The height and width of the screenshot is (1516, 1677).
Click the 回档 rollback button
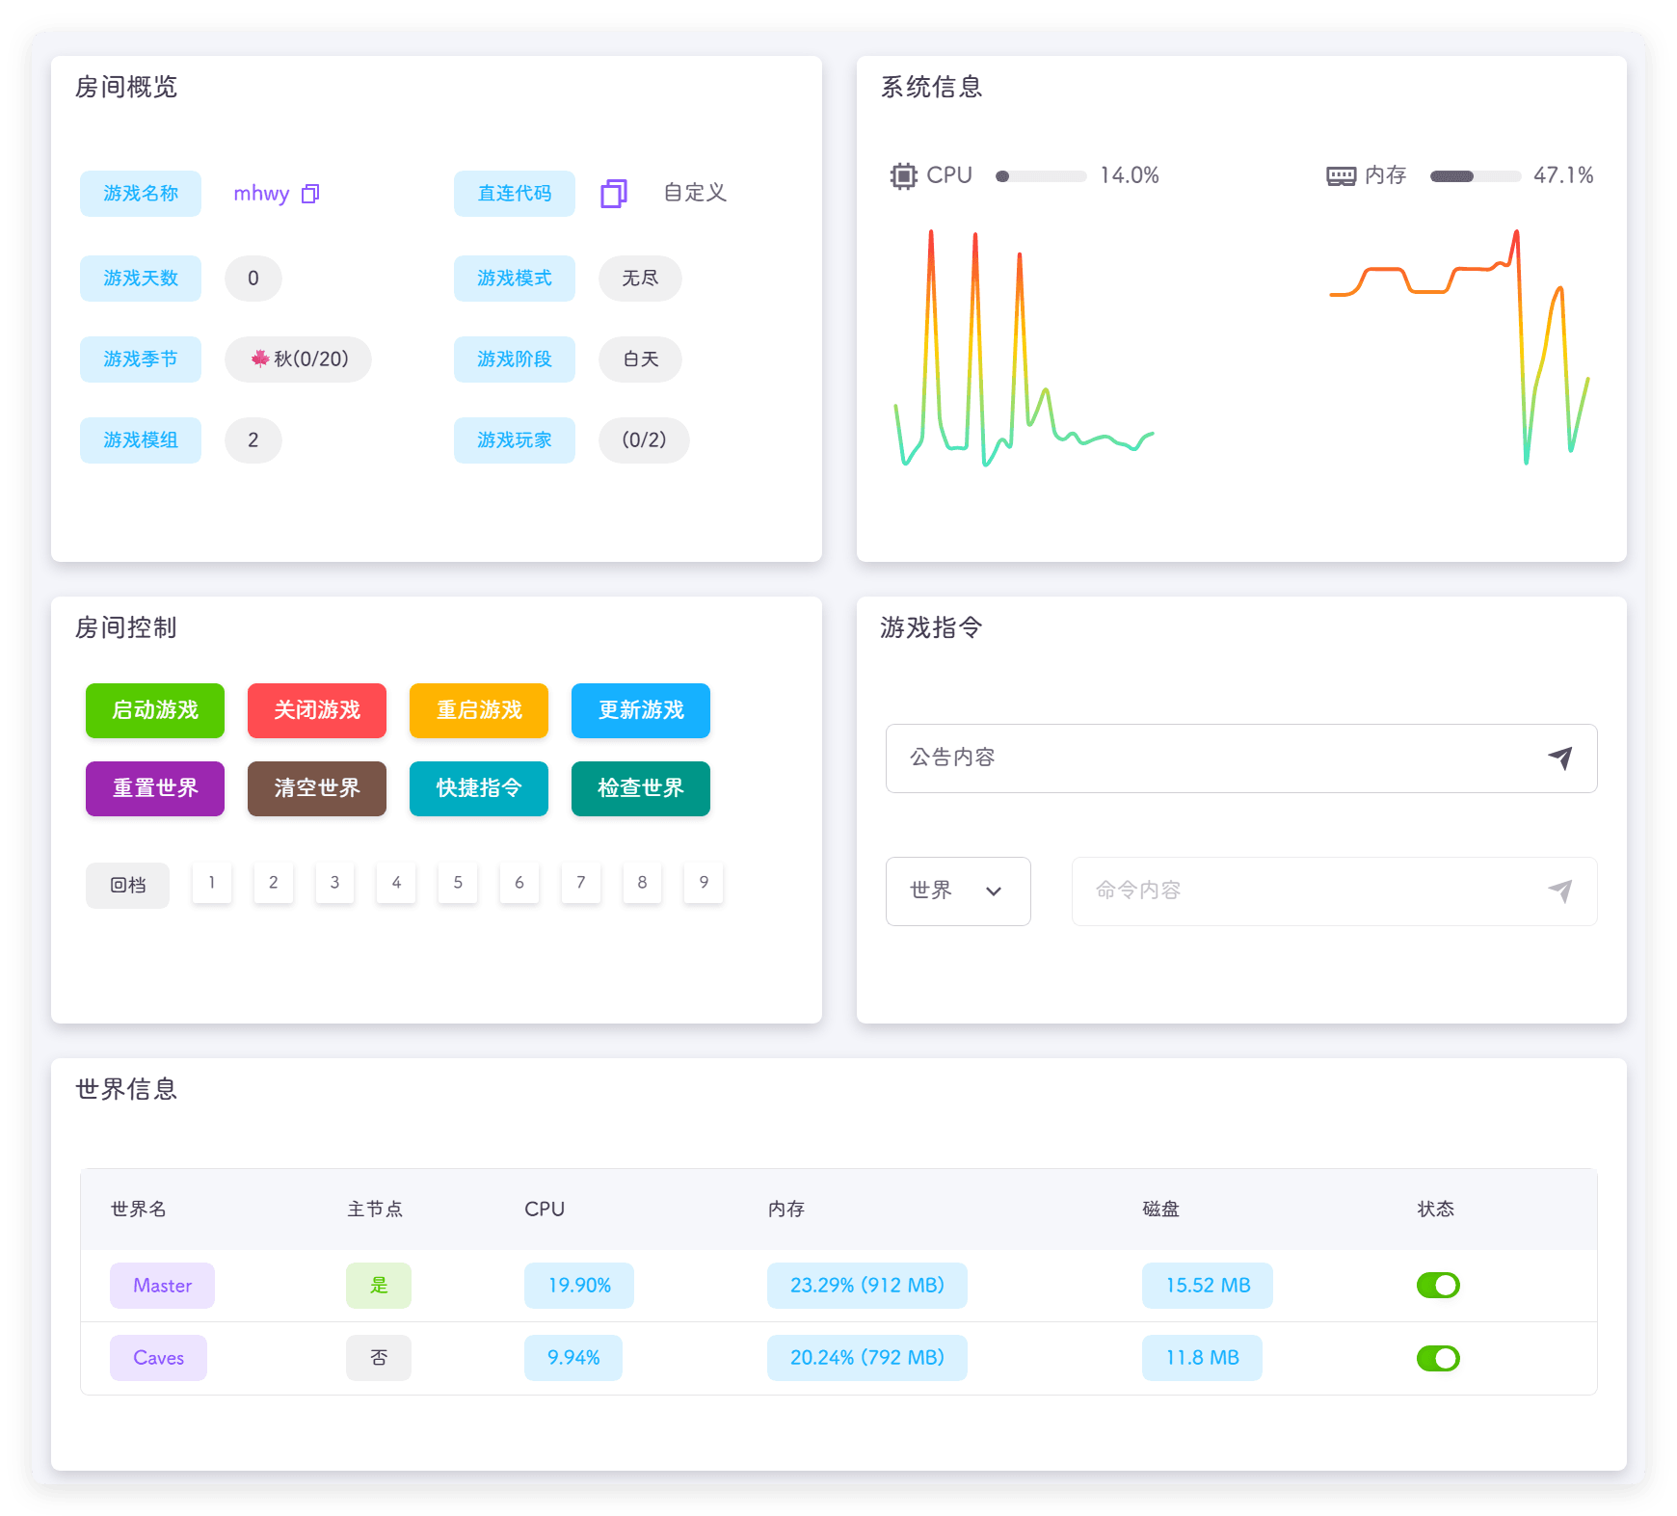pyautogui.click(x=127, y=885)
